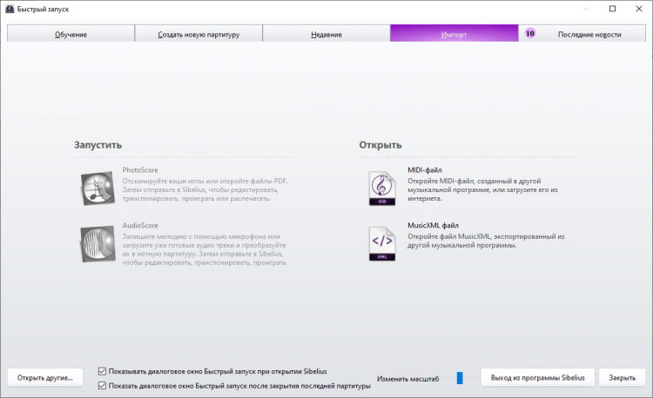Select the Импорт tab
Viewport: 653px width, 398px height.
454,34
